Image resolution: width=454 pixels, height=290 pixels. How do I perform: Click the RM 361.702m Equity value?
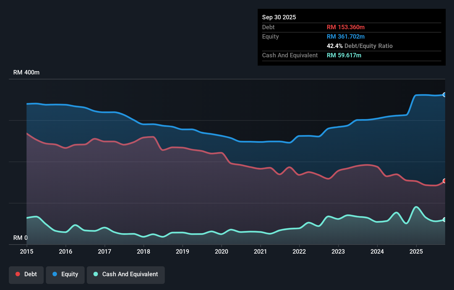point(346,36)
